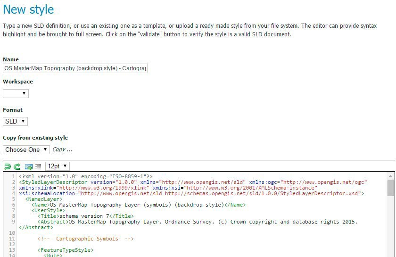Click the FeatureTypeStyle tag line
Screen dimensions: 396x257
click(66, 250)
